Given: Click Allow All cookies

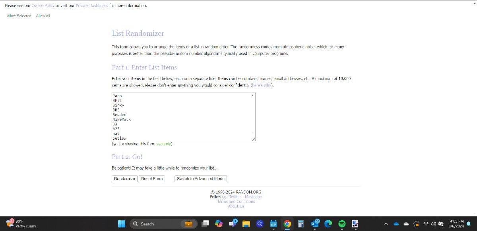Looking at the screenshot, I should click(43, 16).
